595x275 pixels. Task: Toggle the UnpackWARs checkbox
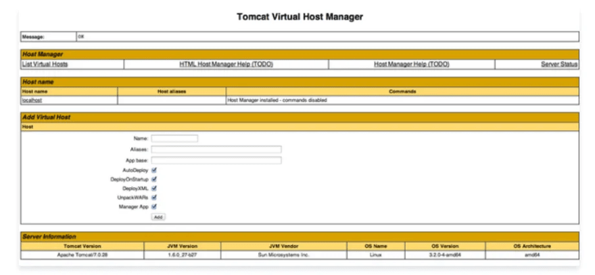(154, 197)
